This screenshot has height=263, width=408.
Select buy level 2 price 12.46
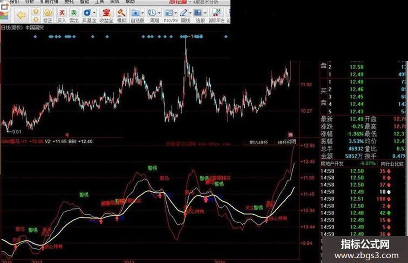[x=357, y=89]
